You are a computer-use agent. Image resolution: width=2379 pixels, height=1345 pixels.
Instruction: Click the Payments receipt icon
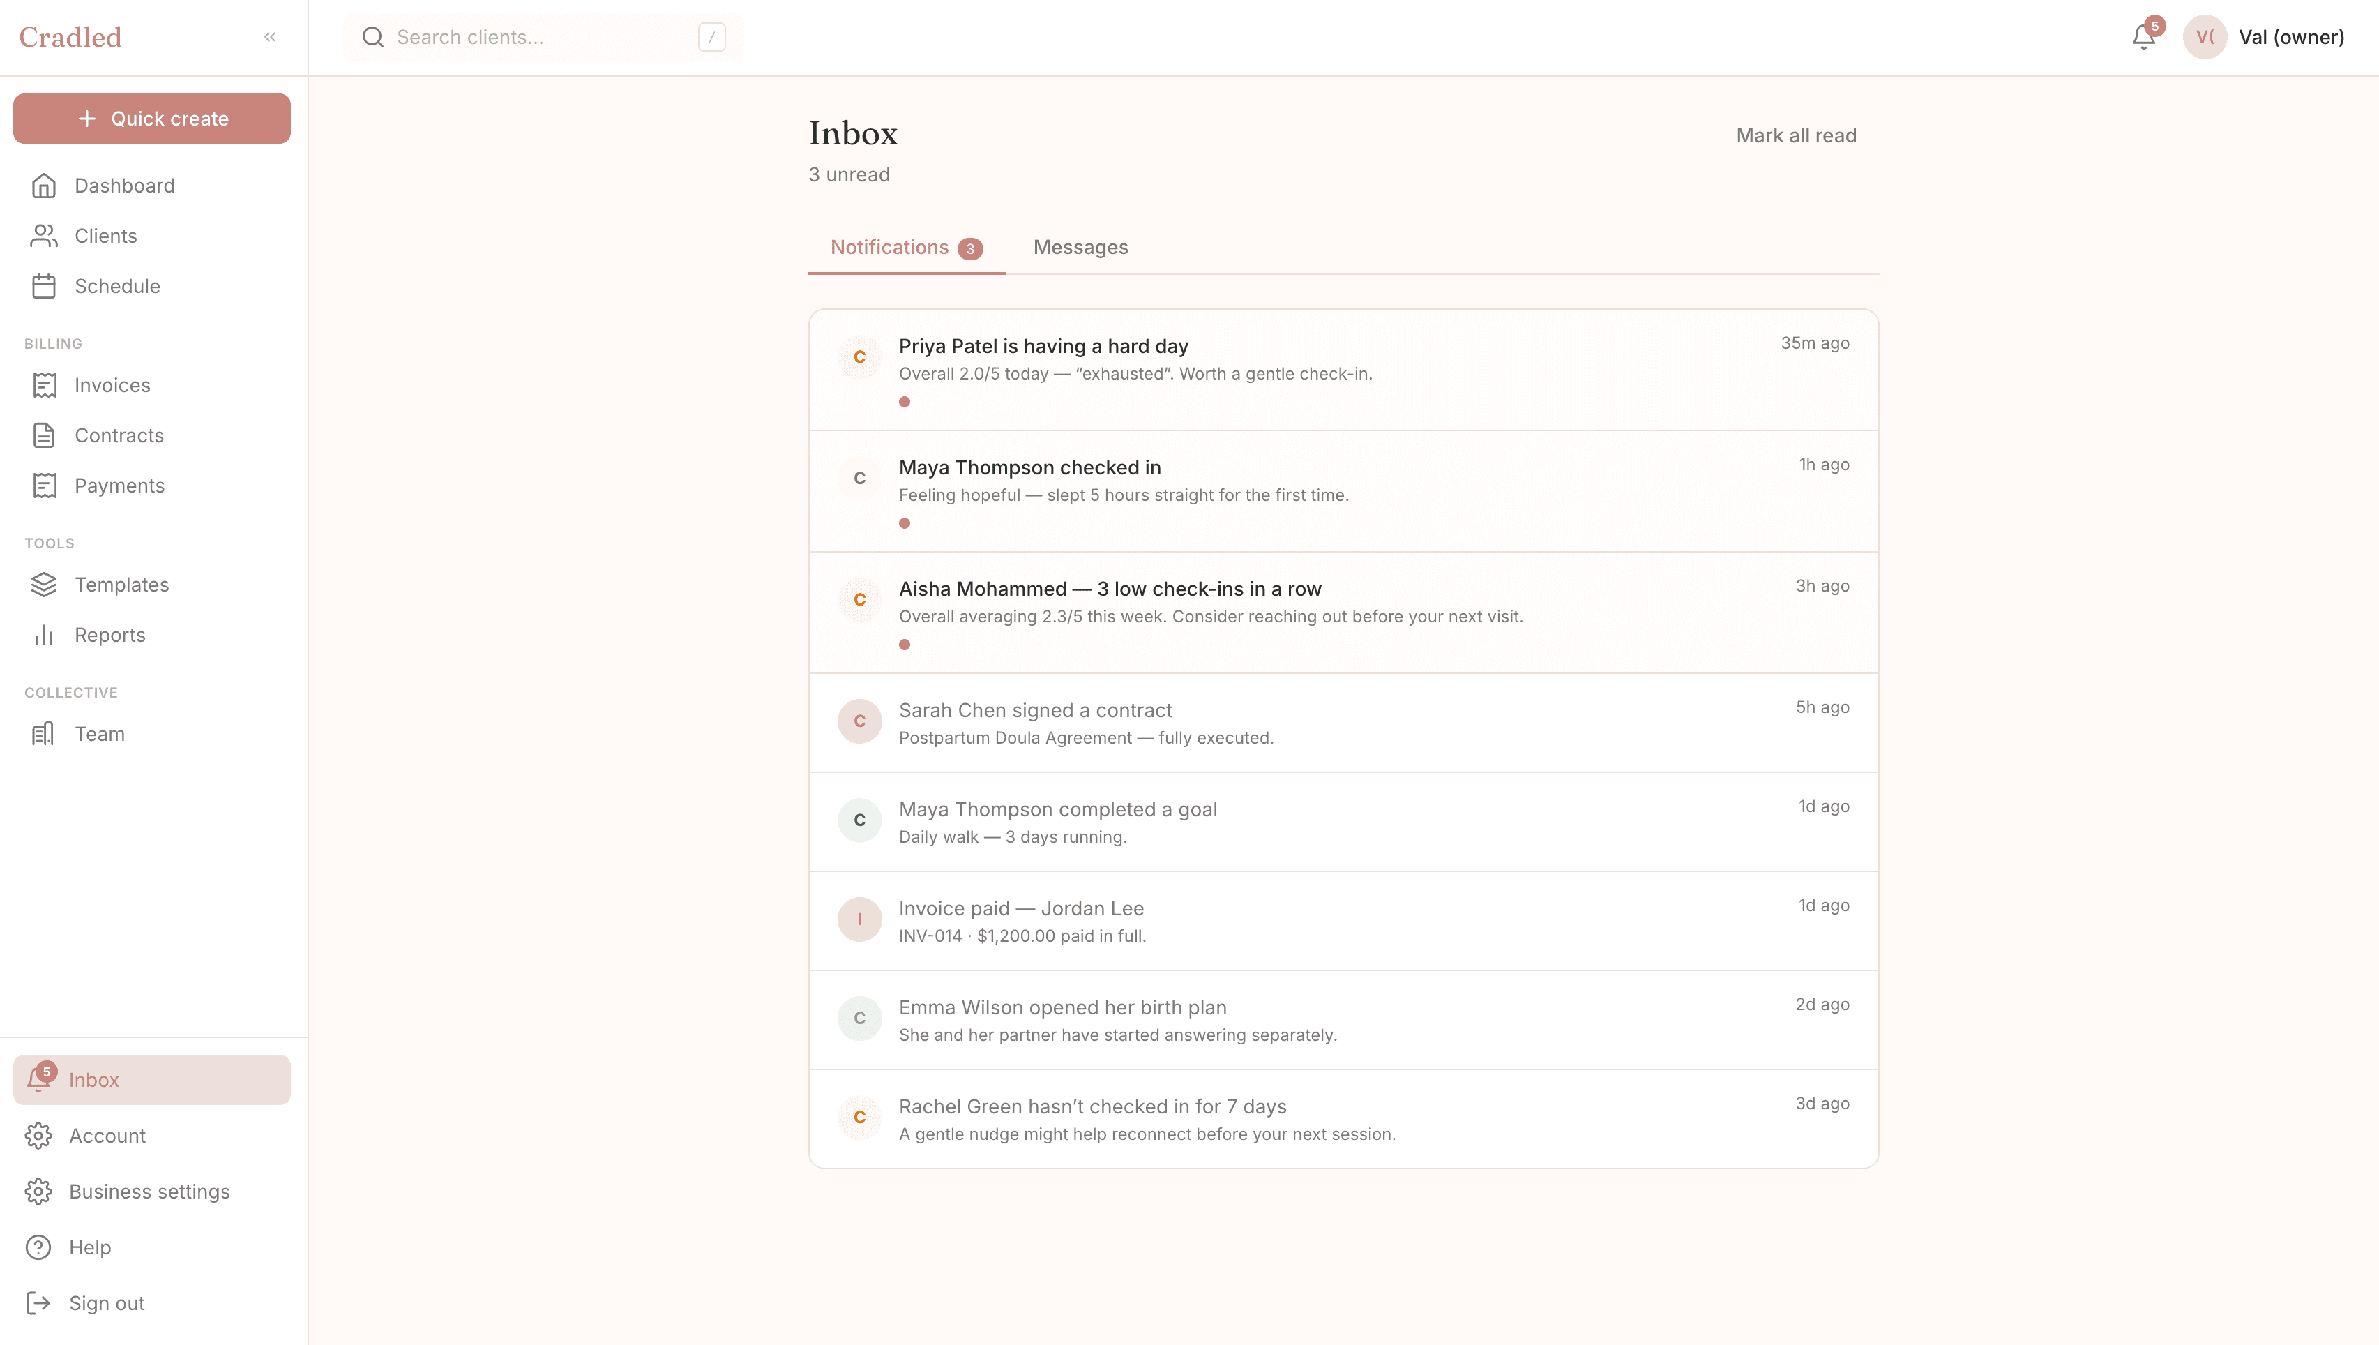point(43,486)
